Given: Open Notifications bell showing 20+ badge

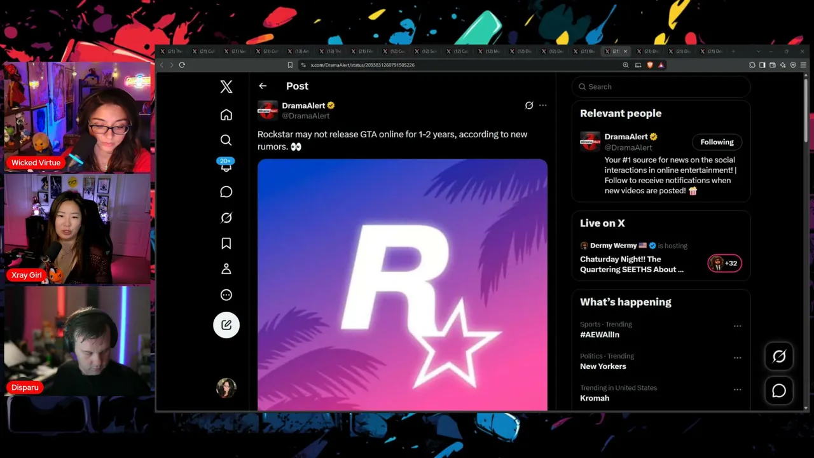Looking at the screenshot, I should [226, 165].
